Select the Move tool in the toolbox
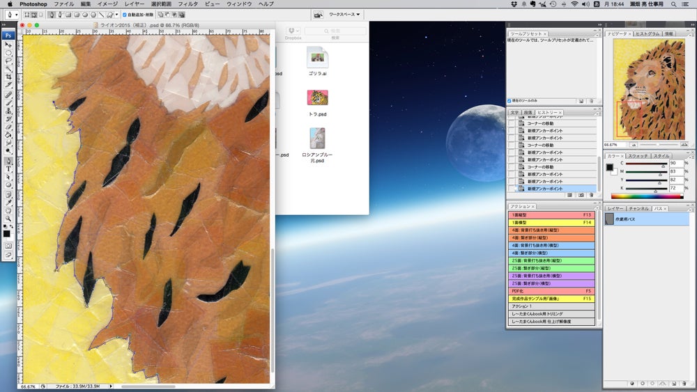This screenshot has width=697, height=392. point(8,44)
